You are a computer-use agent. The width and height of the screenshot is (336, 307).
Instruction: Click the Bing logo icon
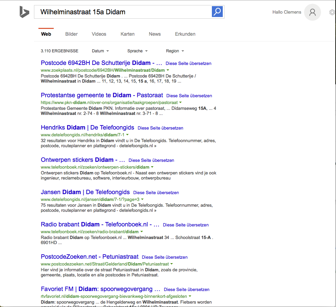(x=24, y=12)
